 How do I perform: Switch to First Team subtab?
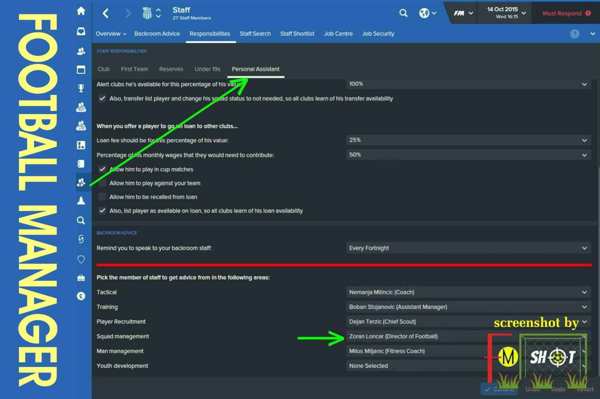(134, 69)
